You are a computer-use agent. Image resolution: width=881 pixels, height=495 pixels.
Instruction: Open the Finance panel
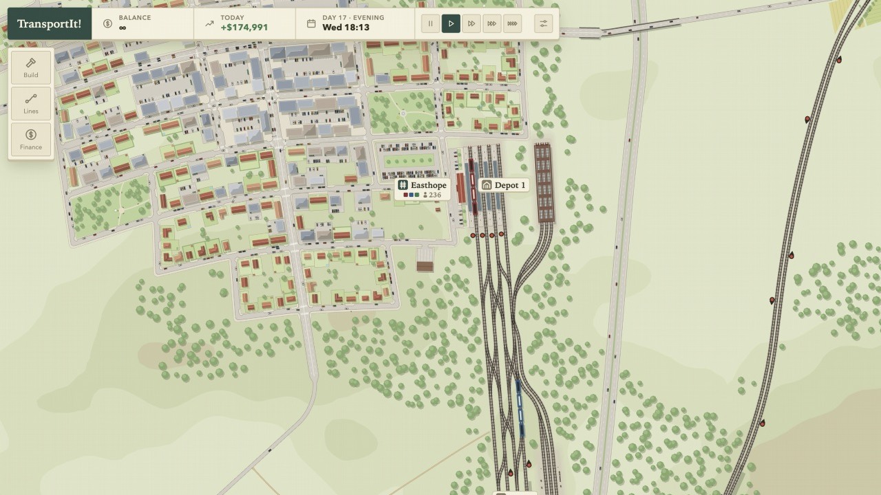pyautogui.click(x=30, y=140)
